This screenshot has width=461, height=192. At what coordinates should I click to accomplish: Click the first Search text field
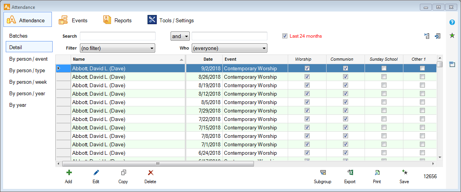coord(118,36)
